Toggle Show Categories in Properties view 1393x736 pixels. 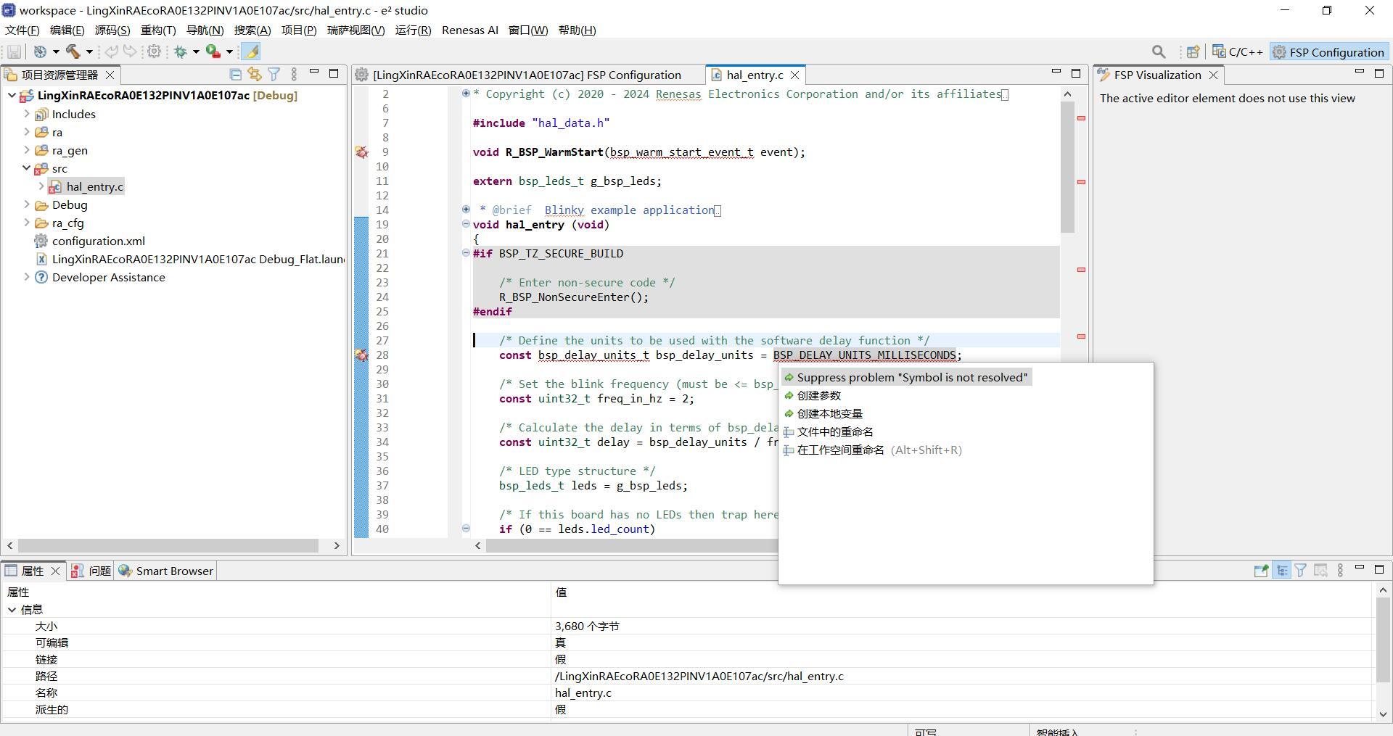tap(1282, 571)
